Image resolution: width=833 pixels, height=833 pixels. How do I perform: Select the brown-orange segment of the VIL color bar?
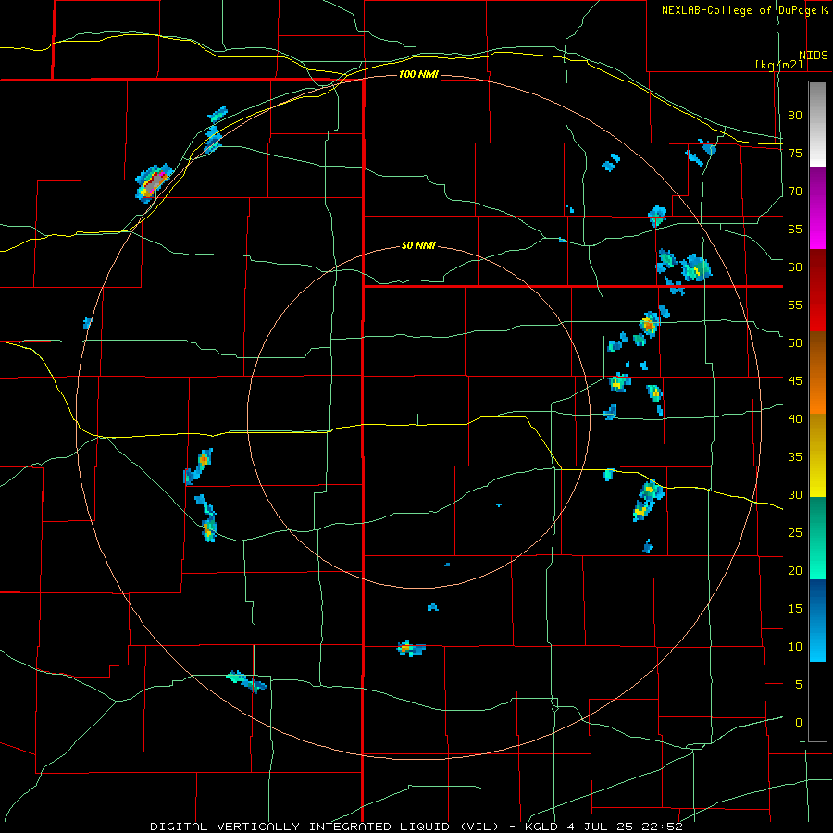point(817,372)
